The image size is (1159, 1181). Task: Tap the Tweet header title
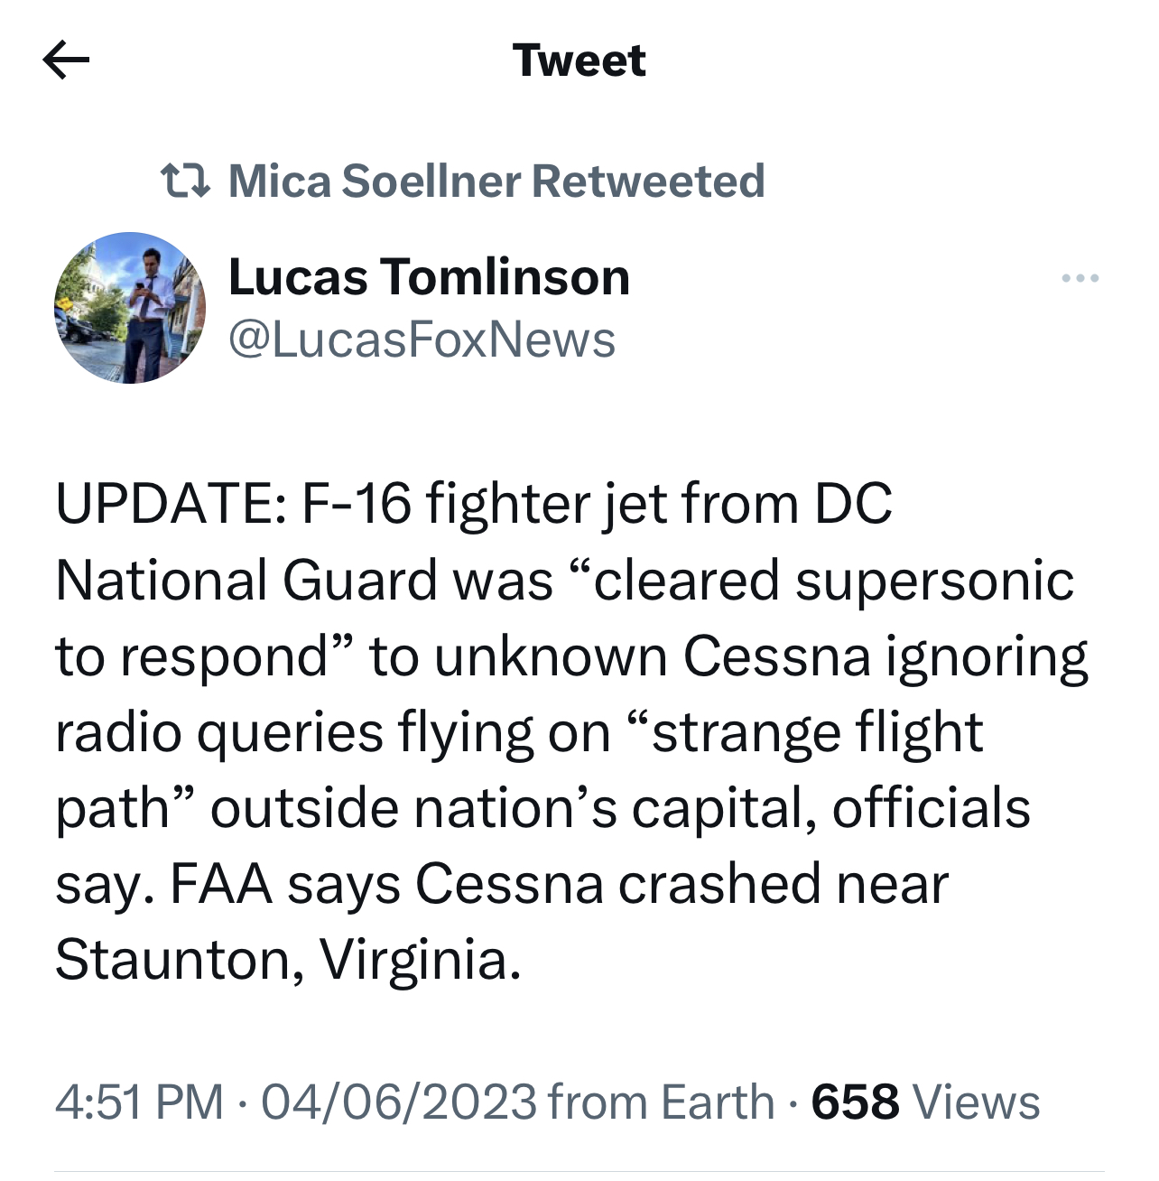[579, 60]
